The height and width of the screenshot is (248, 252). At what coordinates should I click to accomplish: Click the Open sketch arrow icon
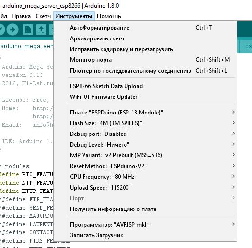pos(41,30)
